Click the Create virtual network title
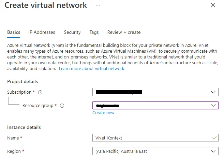Viewport: 224px width, 160px height. (x=46, y=5)
